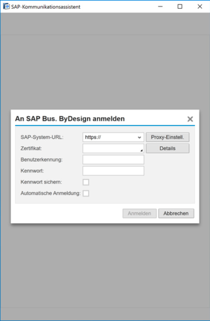This screenshot has height=321, width=210.
Task: Close the An SAP Bus. ByDesign anmelden dialog
Action: pyautogui.click(x=190, y=119)
